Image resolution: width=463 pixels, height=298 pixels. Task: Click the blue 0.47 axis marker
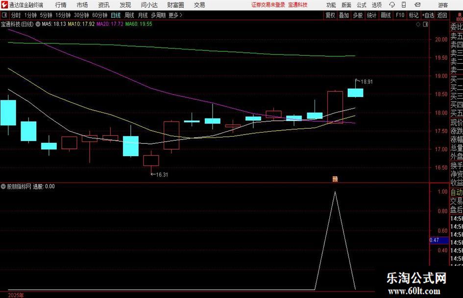click(x=439, y=240)
